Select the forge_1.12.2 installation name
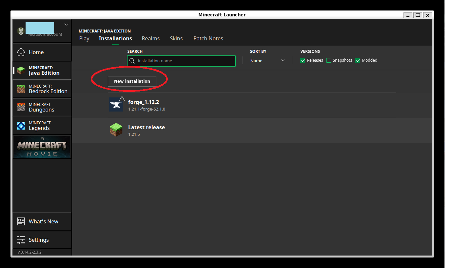This screenshot has height=268, width=453. click(144, 102)
